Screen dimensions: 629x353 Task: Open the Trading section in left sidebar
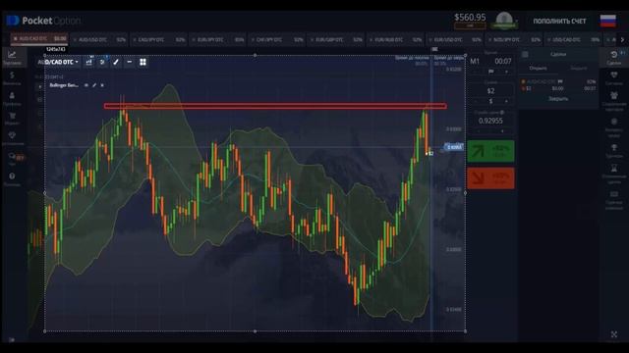pos(12,57)
